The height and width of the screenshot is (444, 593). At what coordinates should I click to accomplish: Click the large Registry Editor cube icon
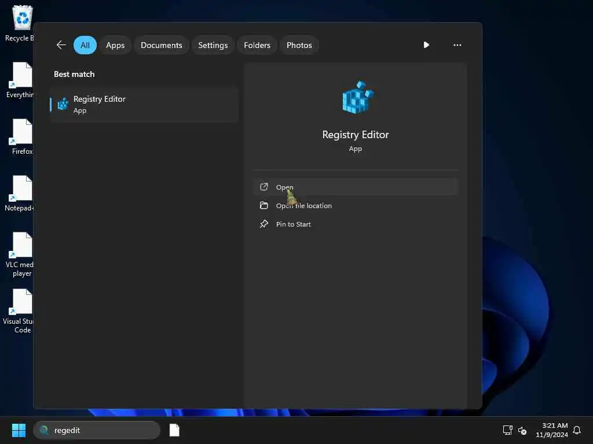click(x=357, y=97)
